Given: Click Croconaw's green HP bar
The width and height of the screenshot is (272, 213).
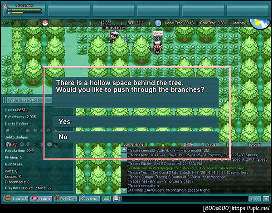Looking at the screenshot, I should [x=26, y=10].
